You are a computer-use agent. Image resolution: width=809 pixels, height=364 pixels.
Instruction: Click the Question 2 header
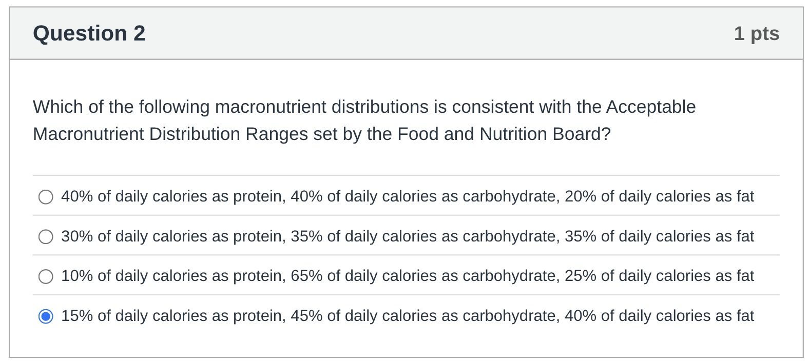89,33
